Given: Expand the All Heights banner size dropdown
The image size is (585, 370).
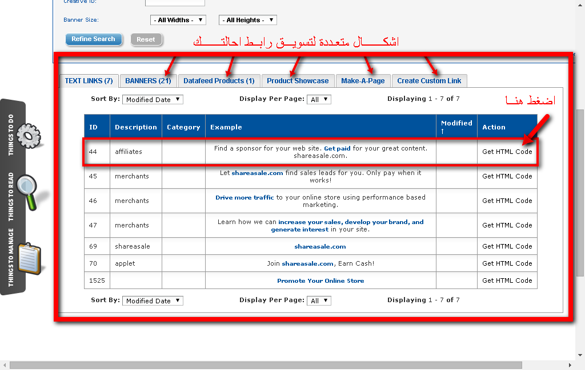Looking at the screenshot, I should point(247,20).
